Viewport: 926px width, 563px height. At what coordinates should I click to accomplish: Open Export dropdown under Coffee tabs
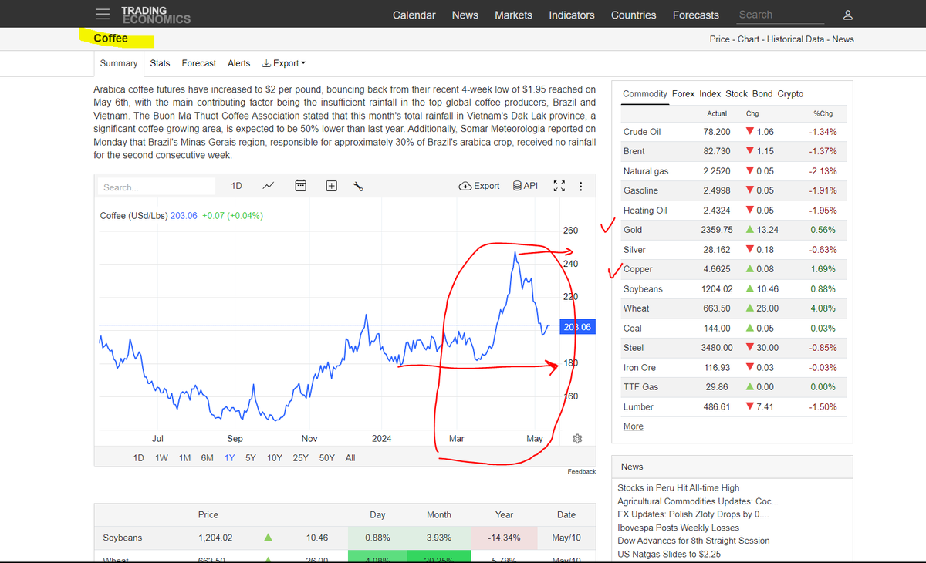(284, 63)
